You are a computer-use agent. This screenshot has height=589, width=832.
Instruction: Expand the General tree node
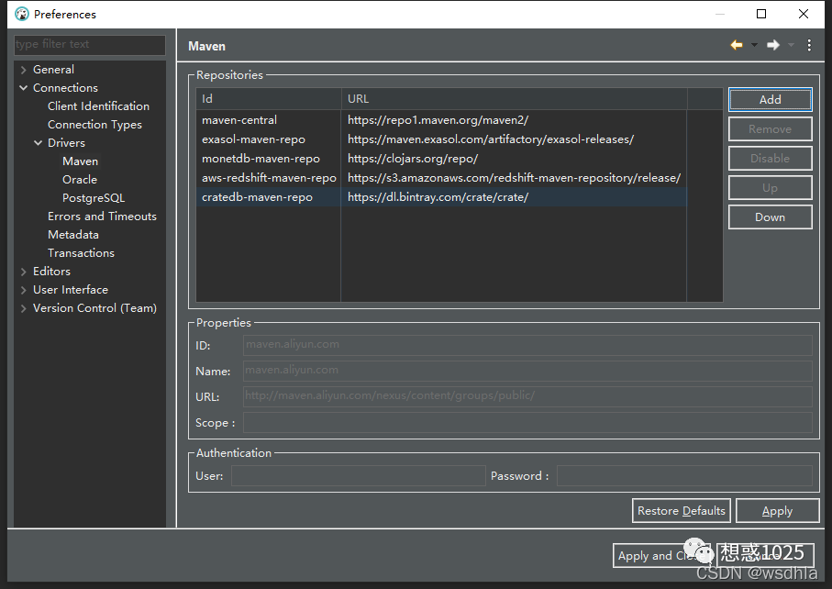point(23,70)
